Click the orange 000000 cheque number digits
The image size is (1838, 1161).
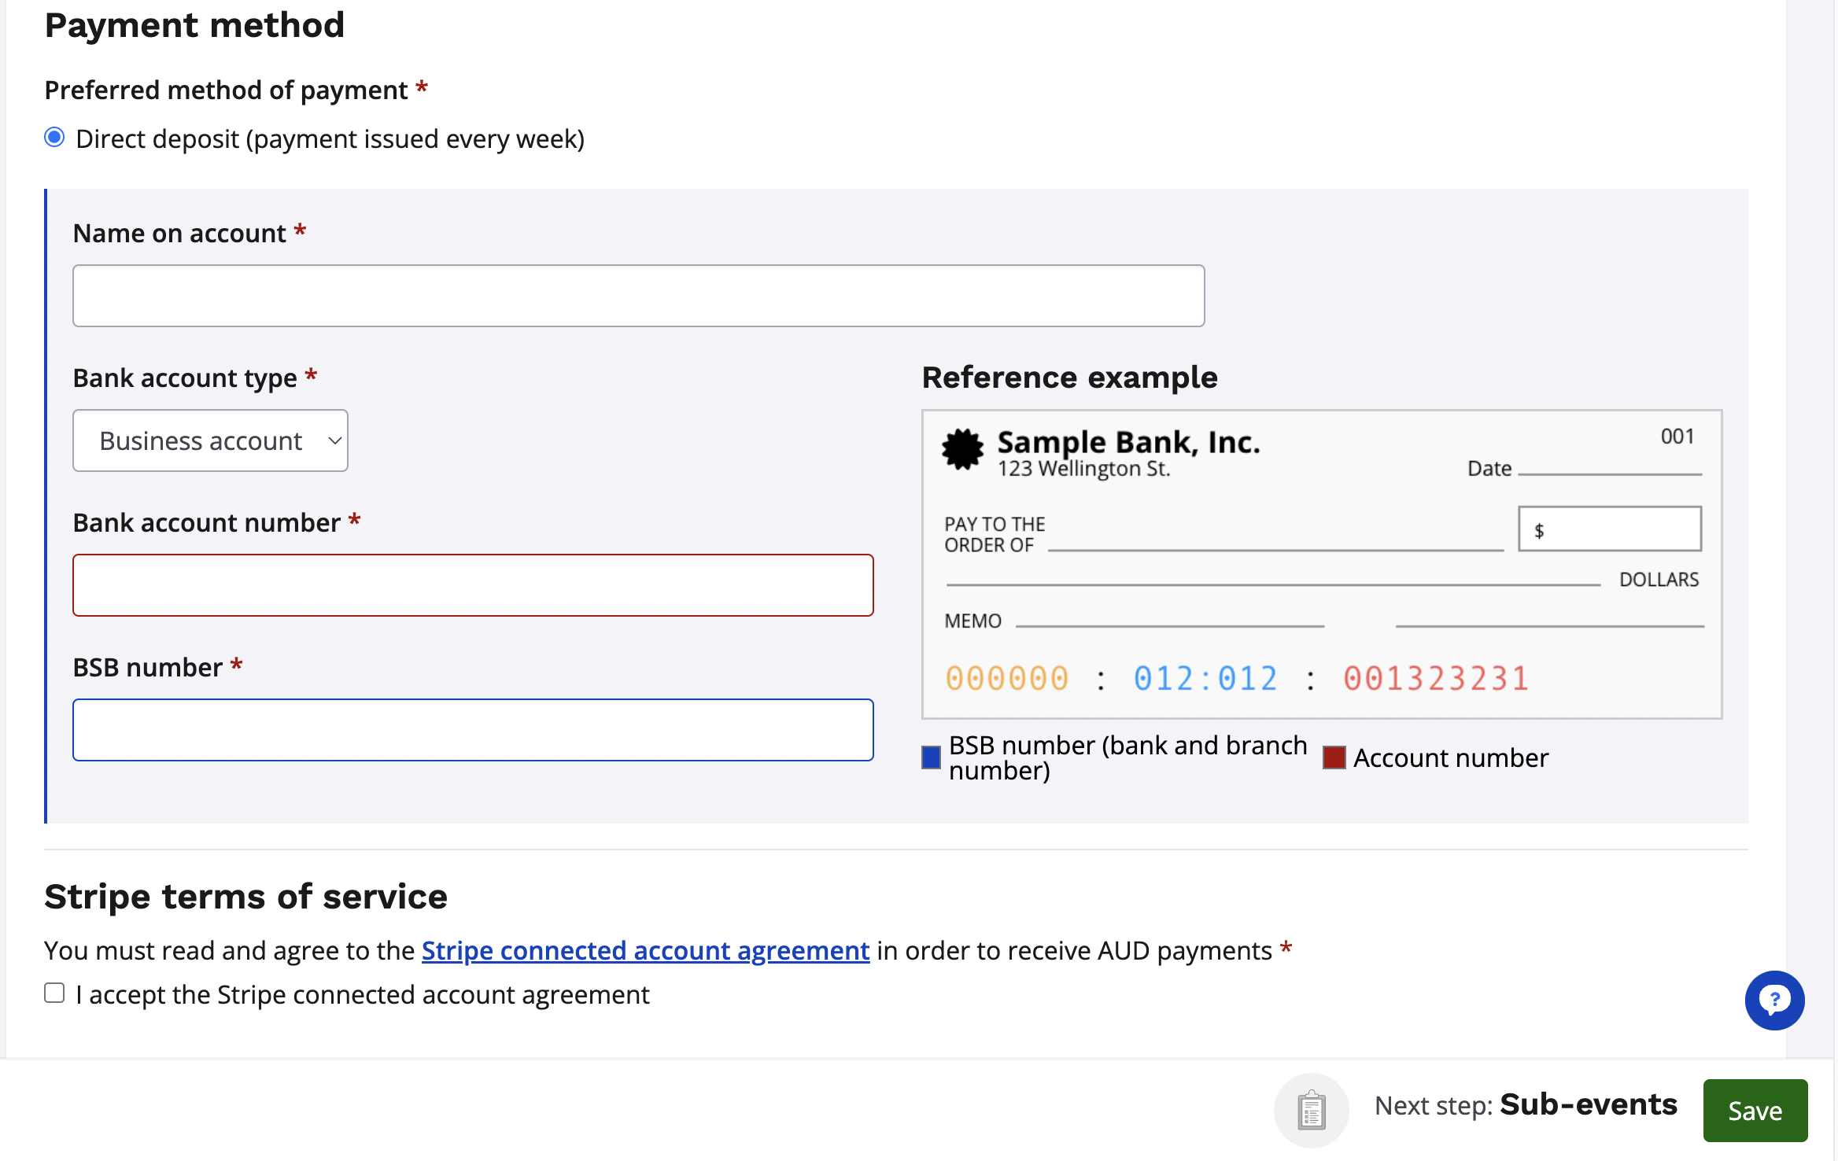[1006, 678]
